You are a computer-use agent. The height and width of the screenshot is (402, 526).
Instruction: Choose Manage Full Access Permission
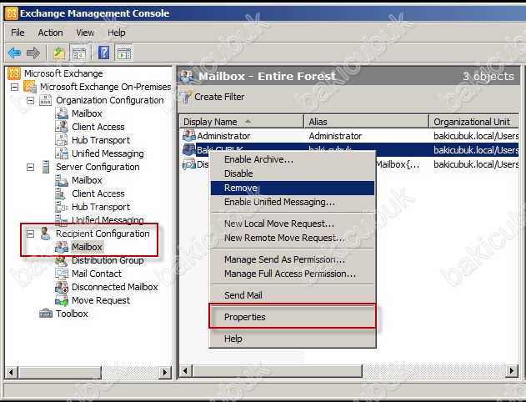click(x=293, y=274)
